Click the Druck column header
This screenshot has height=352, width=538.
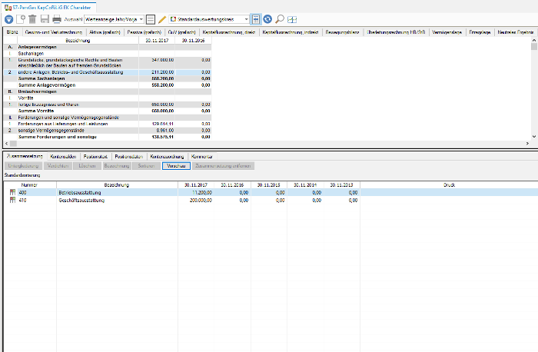coord(449,184)
